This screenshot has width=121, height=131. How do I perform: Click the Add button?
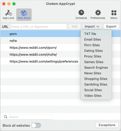(75, 27)
